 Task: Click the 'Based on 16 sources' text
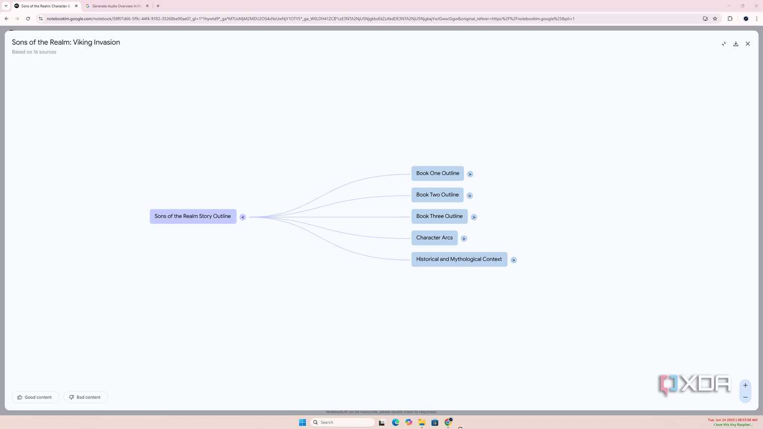[x=34, y=52]
